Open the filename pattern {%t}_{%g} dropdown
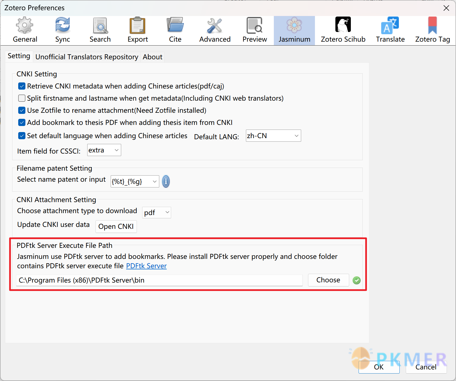The image size is (456, 381). coord(135,181)
